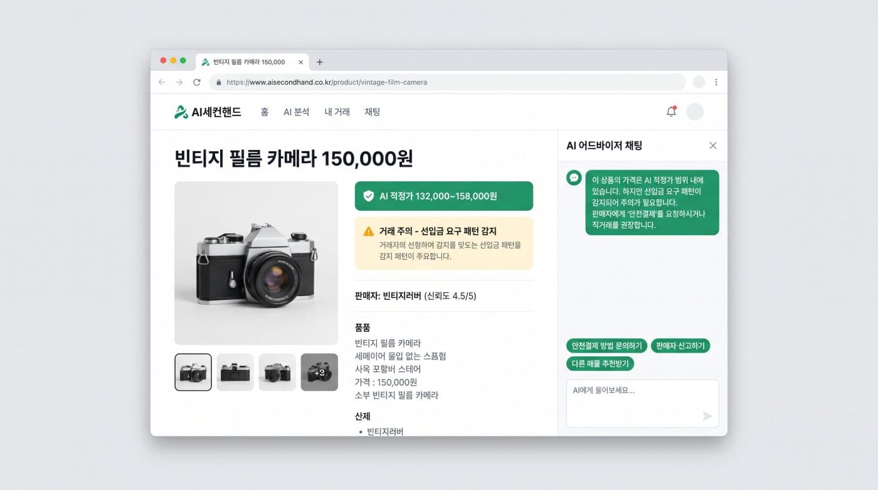
Task: Focus the AI에게 물어보세요 input box
Action: pos(642,403)
